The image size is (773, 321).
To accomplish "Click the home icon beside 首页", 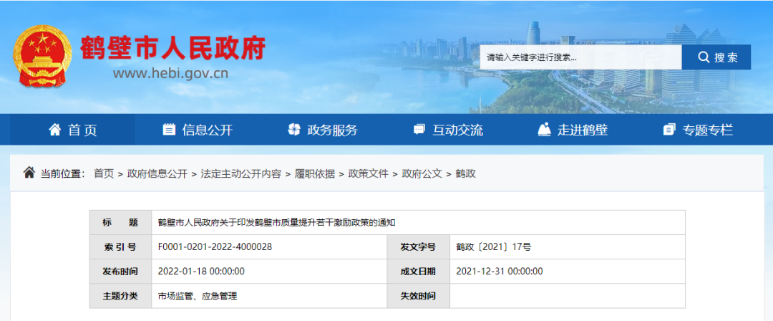I will coord(54,130).
